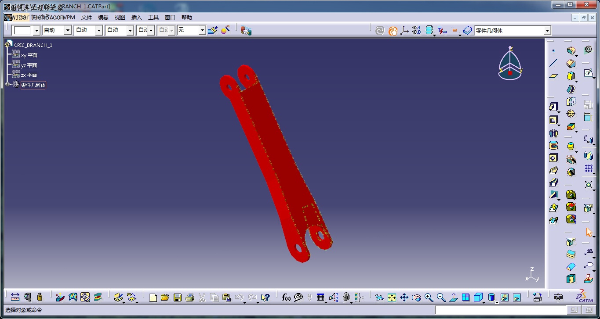
Task: Fit all geometry in view
Action: 392,297
